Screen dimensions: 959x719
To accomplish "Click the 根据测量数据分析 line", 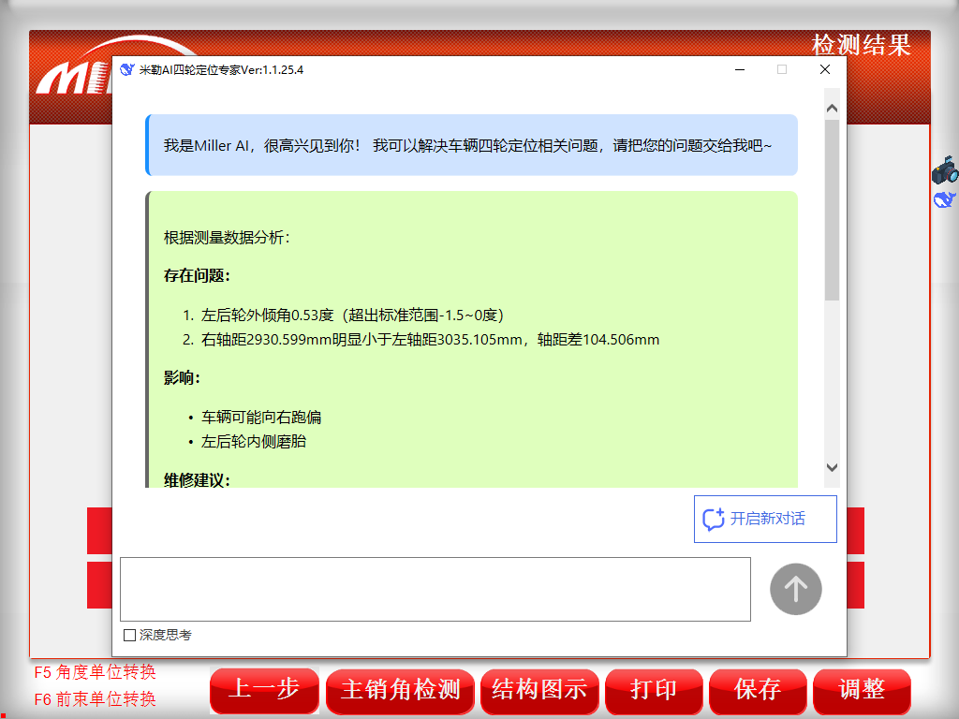I will click(x=227, y=238).
